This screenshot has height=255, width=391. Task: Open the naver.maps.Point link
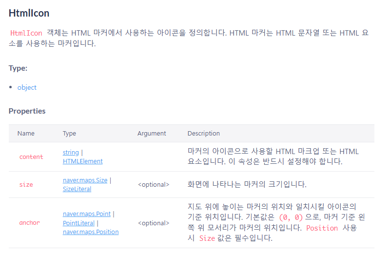click(86, 214)
